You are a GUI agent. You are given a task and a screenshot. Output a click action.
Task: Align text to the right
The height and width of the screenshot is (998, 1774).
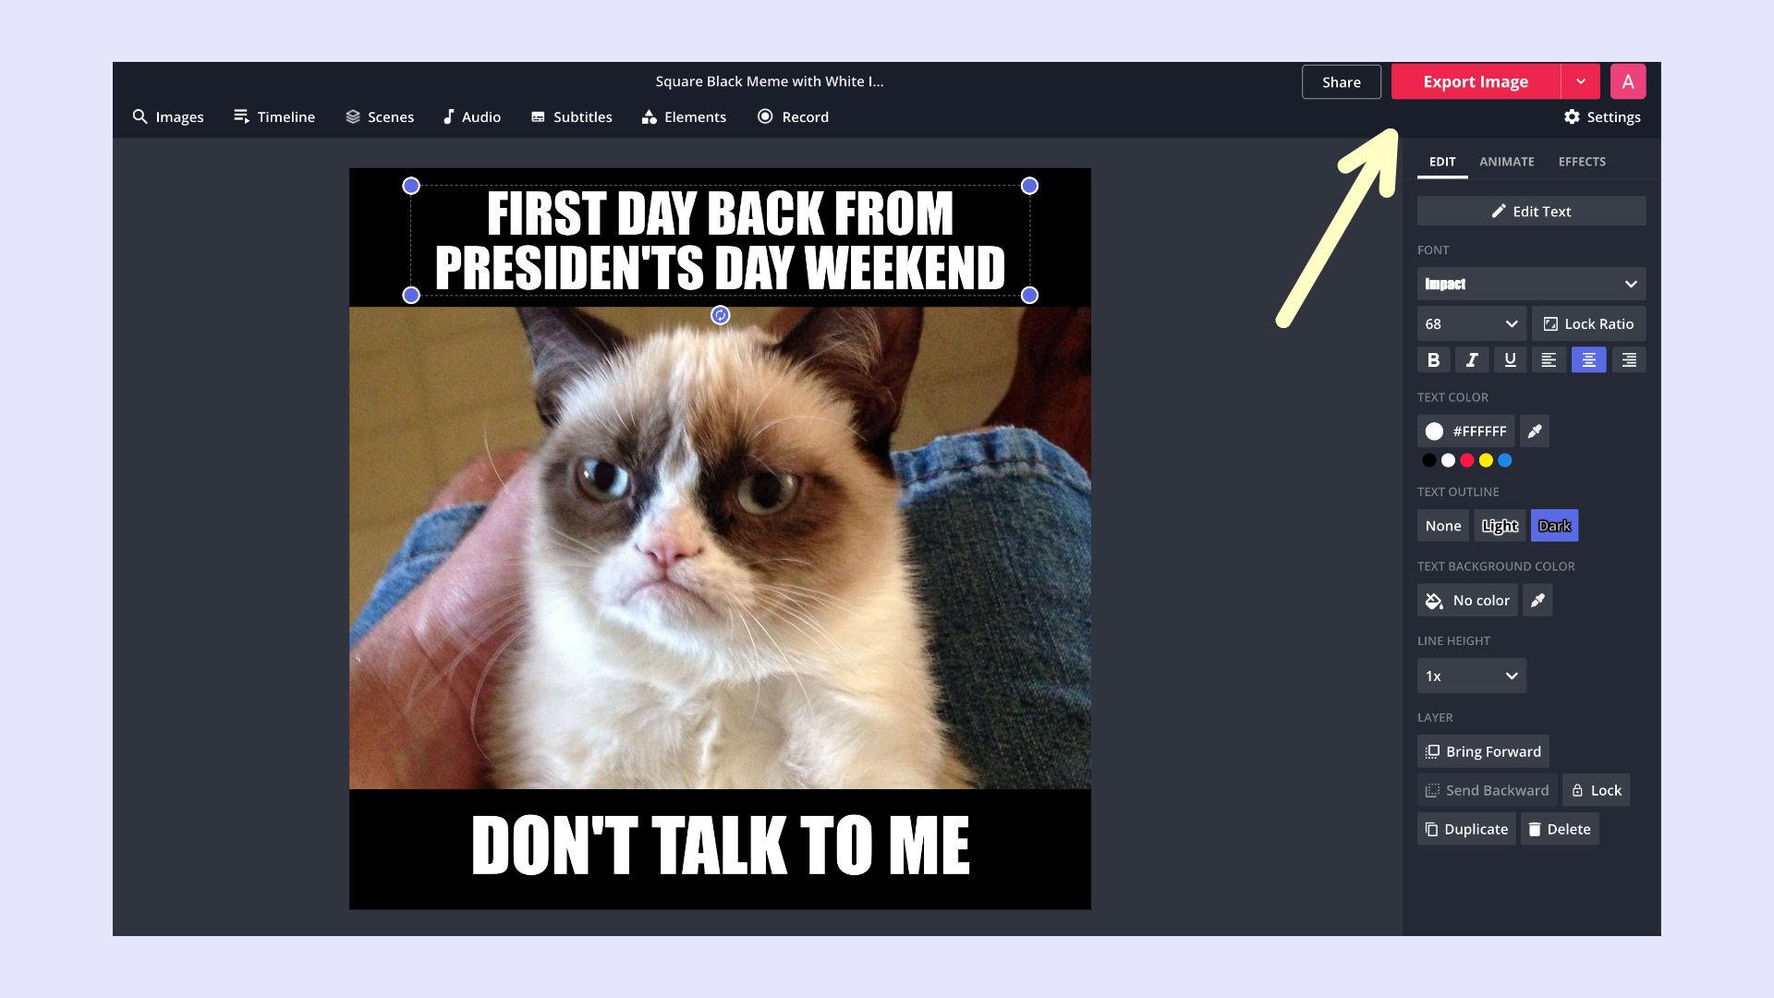click(x=1628, y=360)
